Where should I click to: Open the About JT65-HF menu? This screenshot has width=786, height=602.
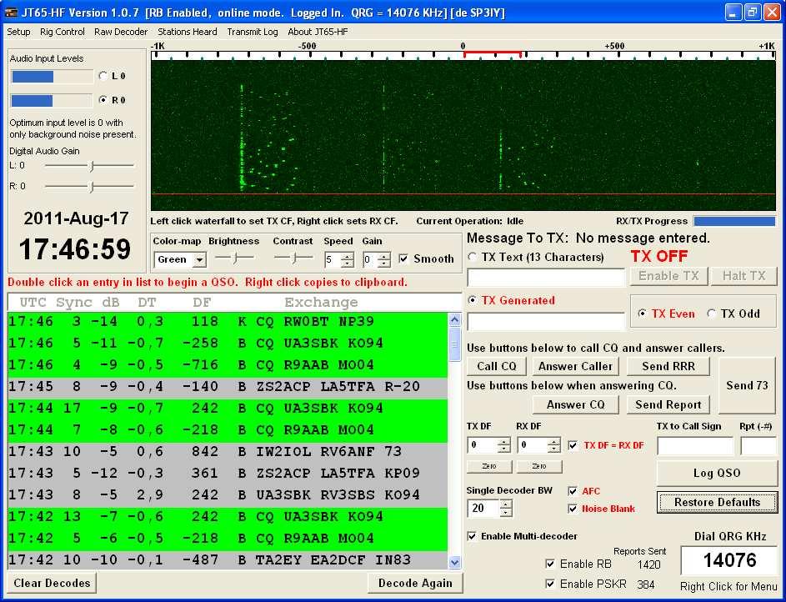click(x=318, y=32)
